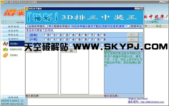Open the 猎彩官网 website link

(x=152, y=102)
